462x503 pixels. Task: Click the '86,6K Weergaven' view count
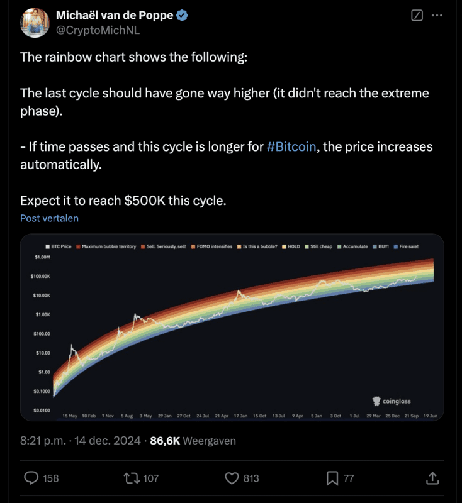point(193,441)
